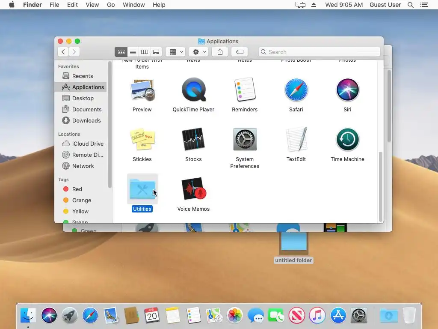The width and height of the screenshot is (438, 329).
Task: Open iTunes from the Dock
Action: (317, 315)
